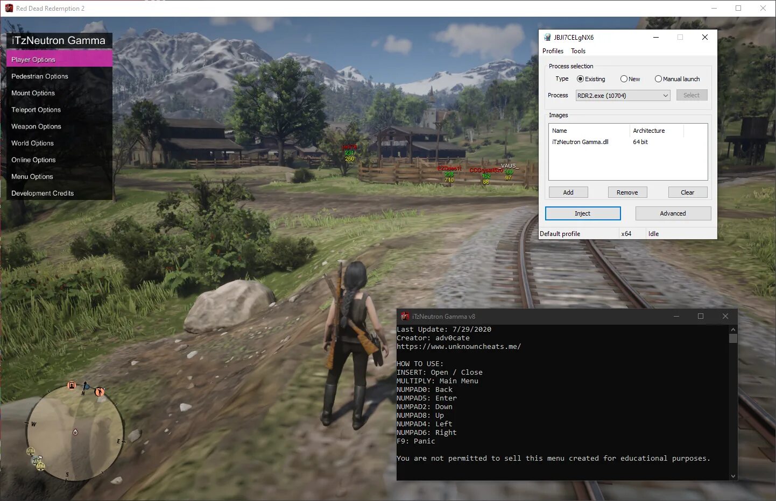Viewport: 776px width, 501px height.
Task: Maximize the Red Dead Redemption 2 window
Action: 738,8
